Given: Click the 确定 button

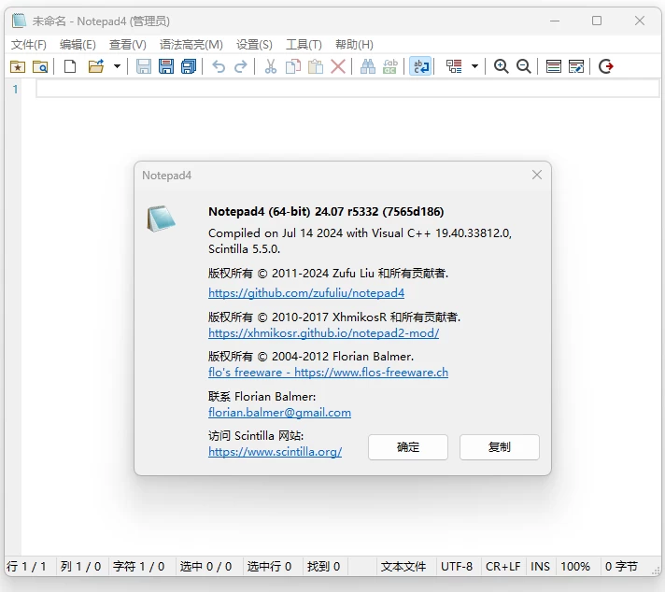Looking at the screenshot, I should click(408, 447).
